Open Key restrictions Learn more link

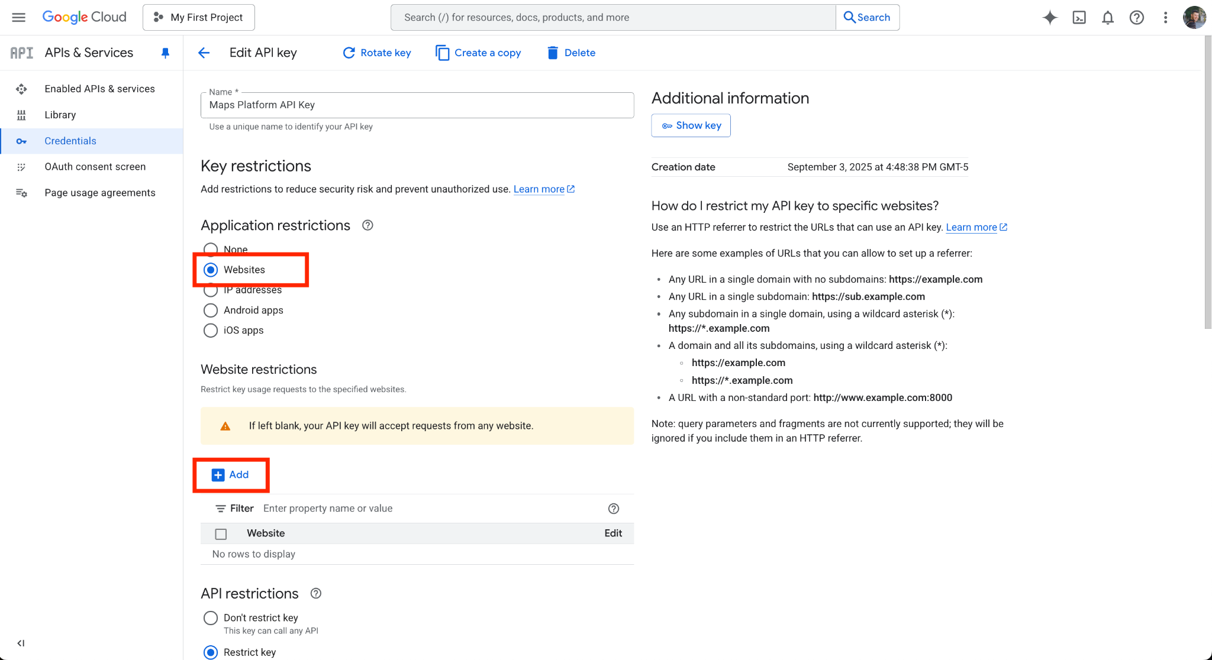[544, 189]
